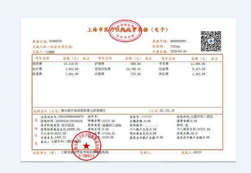Click the 西药费 item name
Image resolution: width=251 pixels, height=173 pixels.
[x=37, y=64]
